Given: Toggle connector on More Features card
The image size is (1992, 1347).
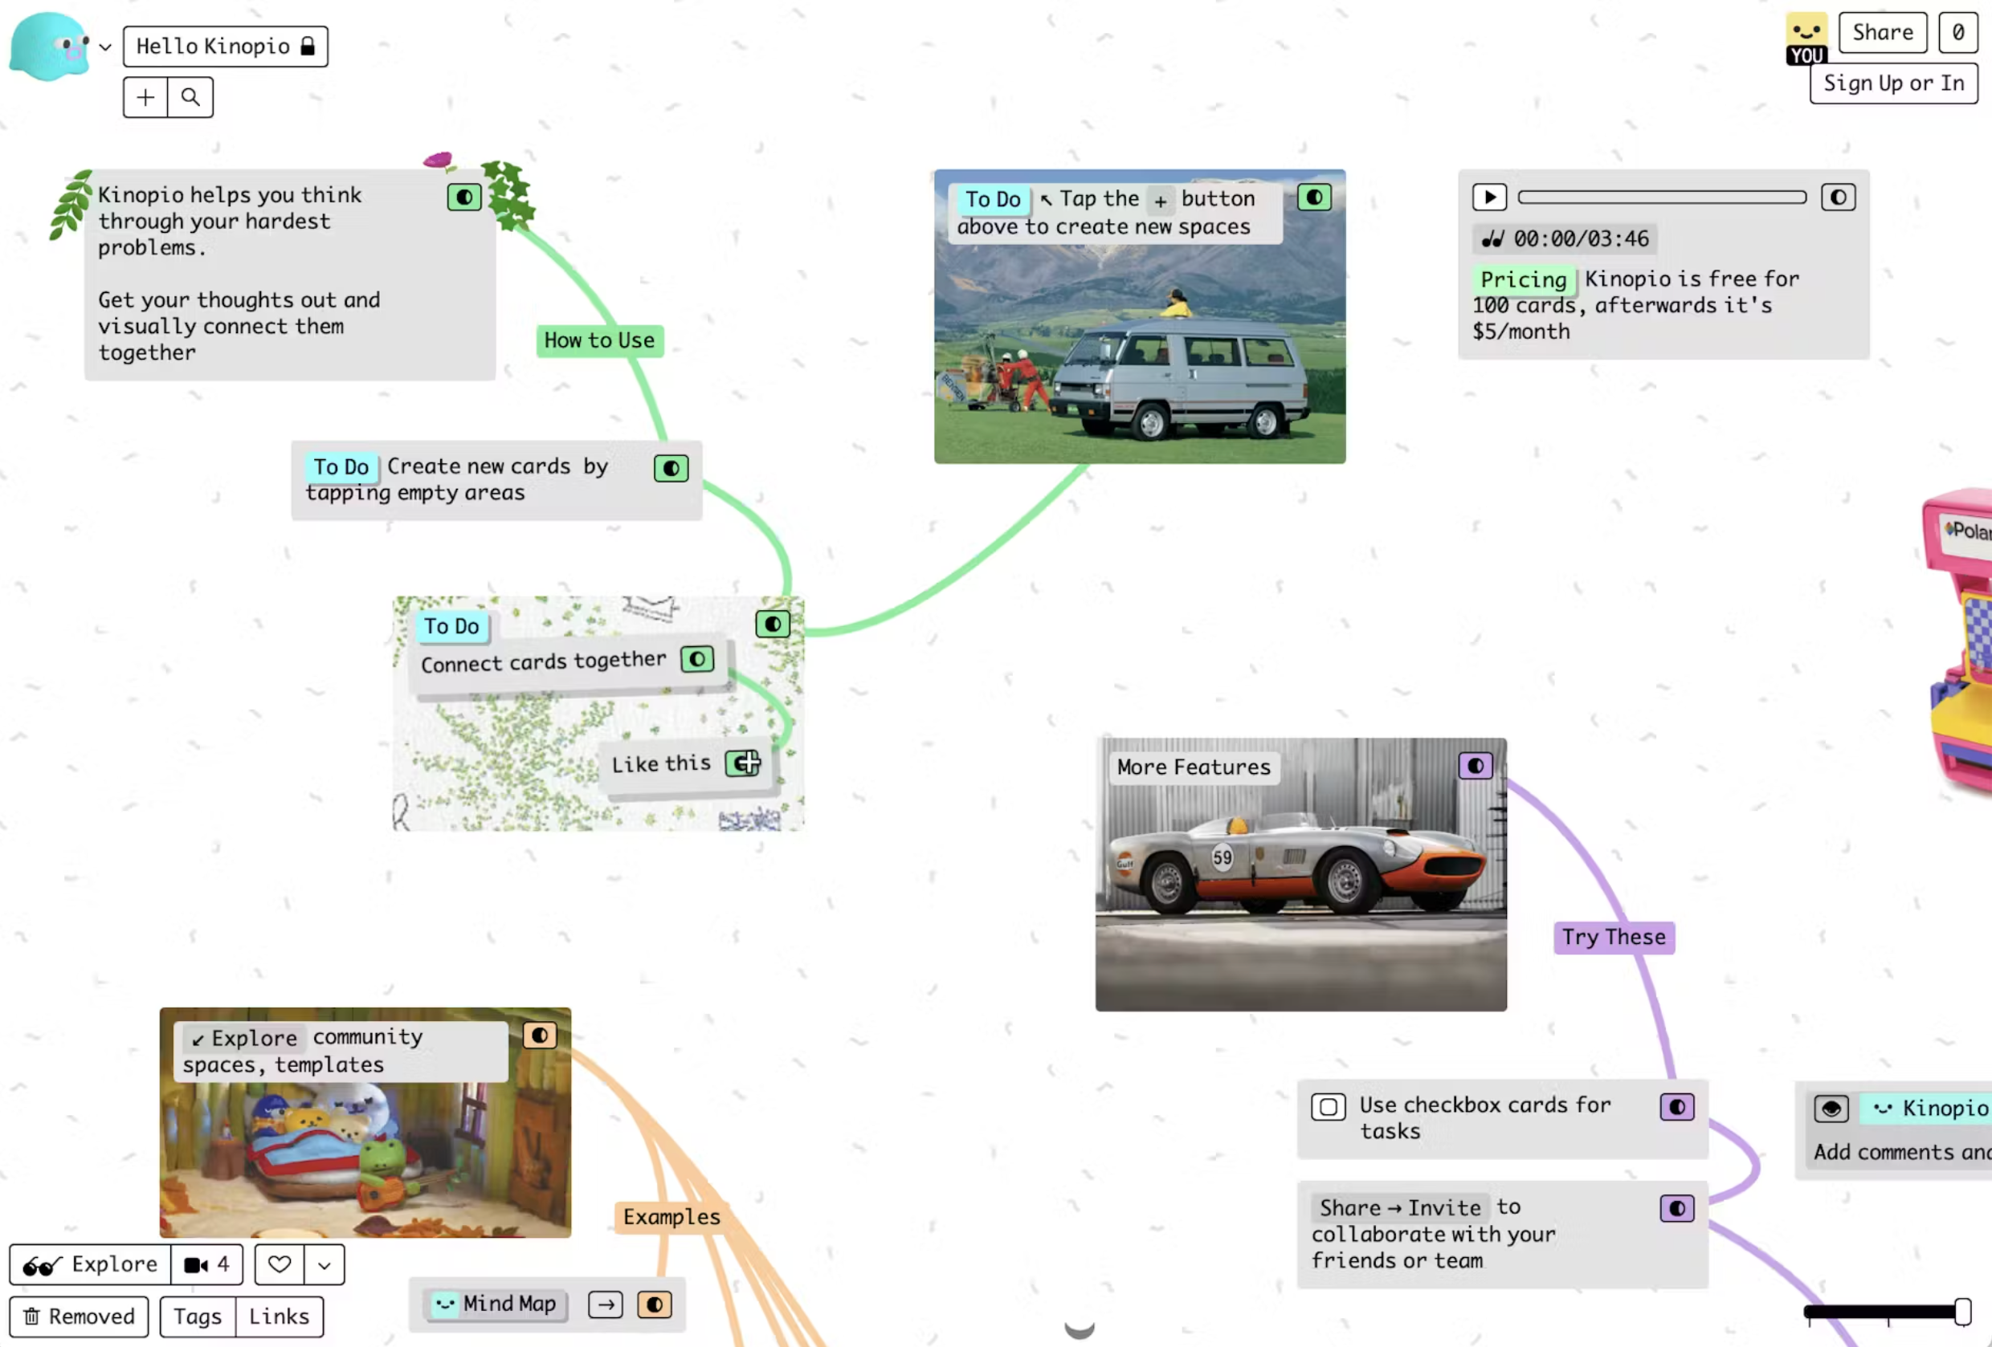Looking at the screenshot, I should coord(1476,765).
